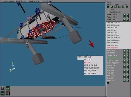Toggle the Lock Z axe checkbox

[41, 1]
